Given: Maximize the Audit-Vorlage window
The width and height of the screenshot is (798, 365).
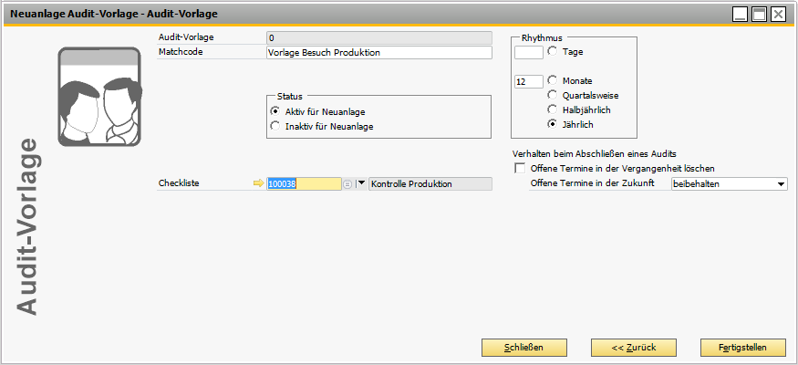Looking at the screenshot, I should coord(760,14).
